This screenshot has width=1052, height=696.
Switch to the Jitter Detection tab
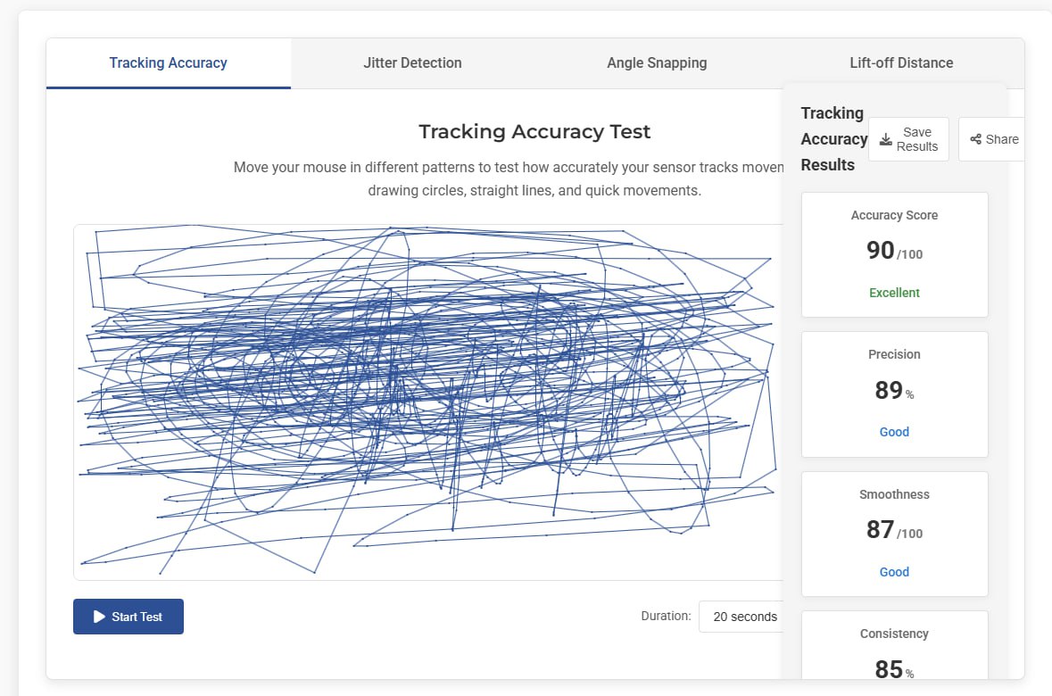click(412, 63)
